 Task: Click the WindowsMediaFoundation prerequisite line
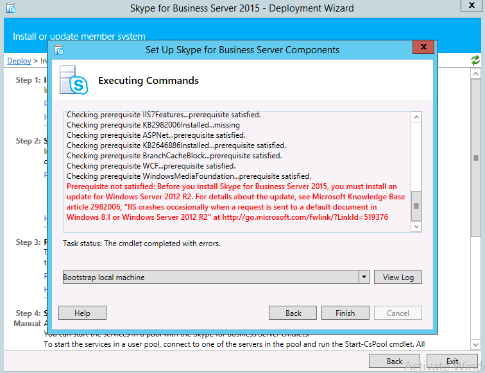(189, 176)
